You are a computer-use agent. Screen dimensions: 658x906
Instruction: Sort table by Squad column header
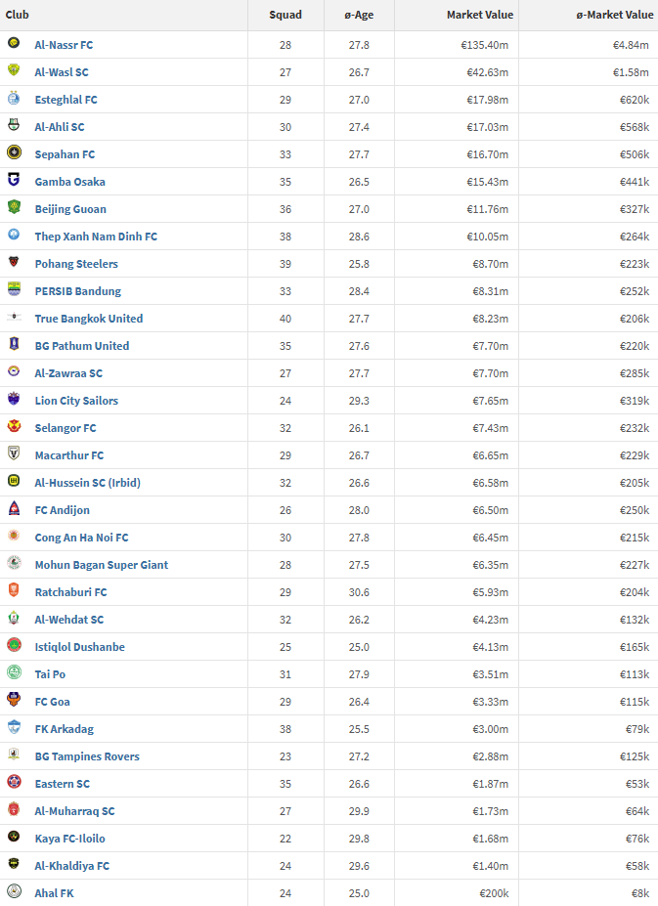point(285,15)
